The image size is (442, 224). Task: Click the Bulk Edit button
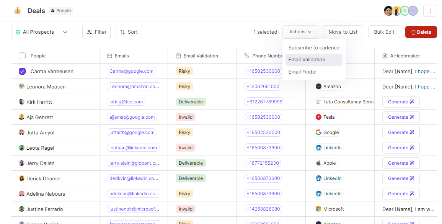(384, 32)
